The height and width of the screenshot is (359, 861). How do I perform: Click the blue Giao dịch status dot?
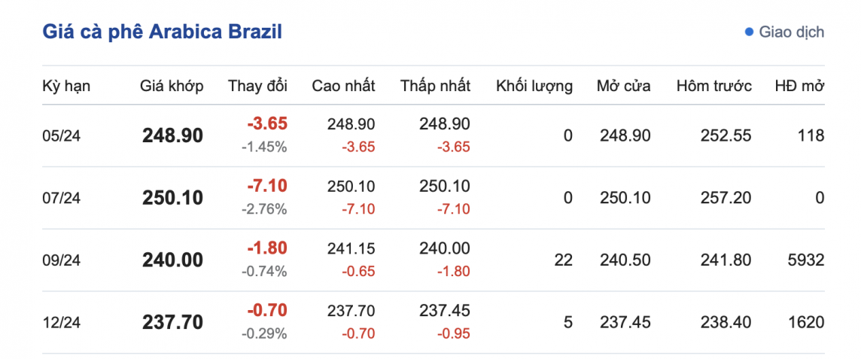749,32
